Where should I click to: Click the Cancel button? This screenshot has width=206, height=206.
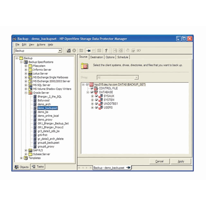click(159, 161)
